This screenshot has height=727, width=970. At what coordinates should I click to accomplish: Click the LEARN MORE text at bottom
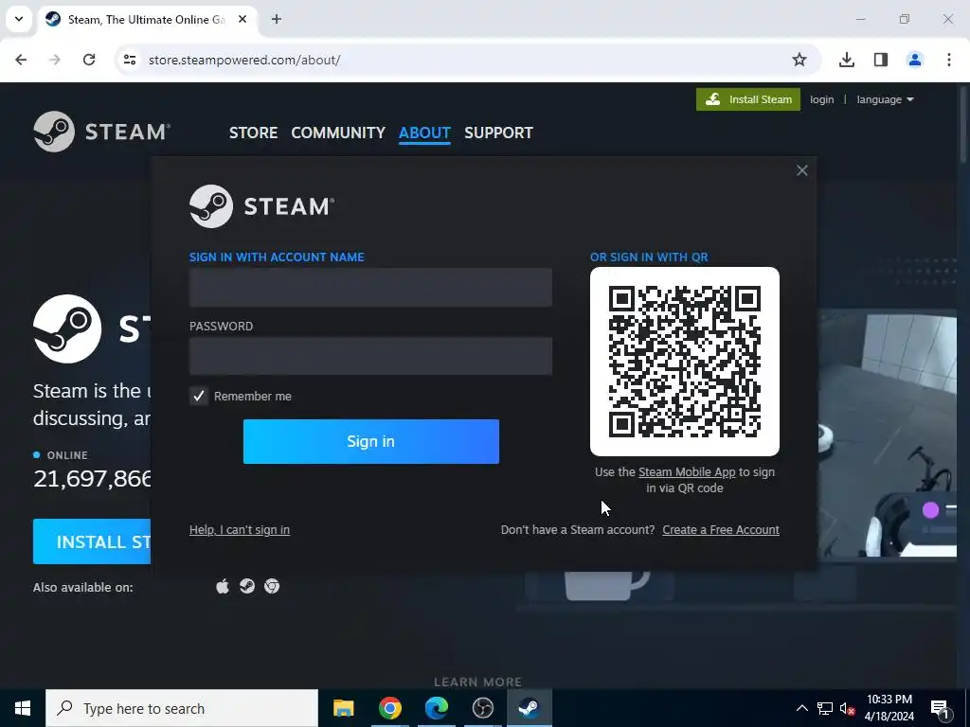pyautogui.click(x=477, y=682)
